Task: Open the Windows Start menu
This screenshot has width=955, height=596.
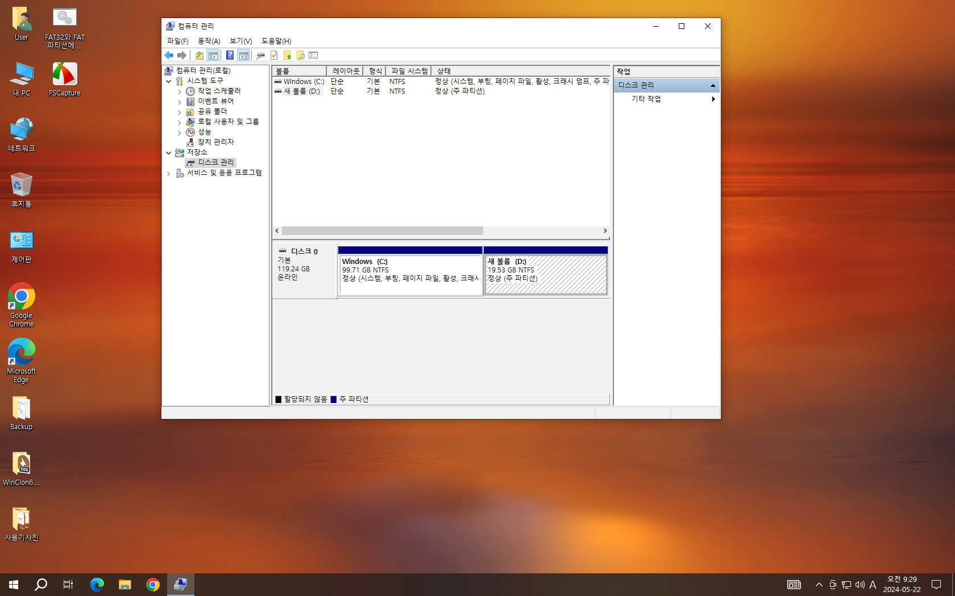Action: [14, 585]
